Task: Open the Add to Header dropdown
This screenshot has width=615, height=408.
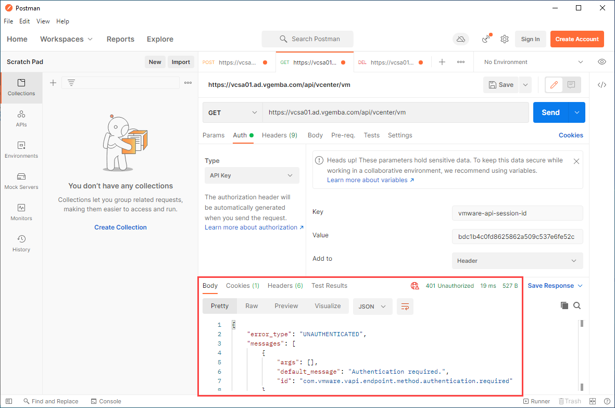Action: [517, 261]
